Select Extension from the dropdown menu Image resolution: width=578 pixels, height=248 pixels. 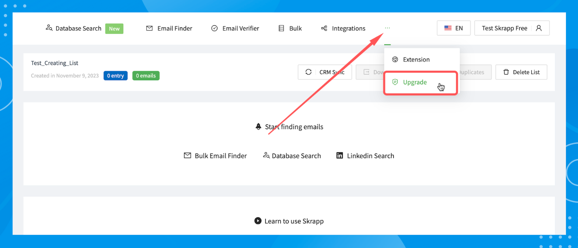421,59
